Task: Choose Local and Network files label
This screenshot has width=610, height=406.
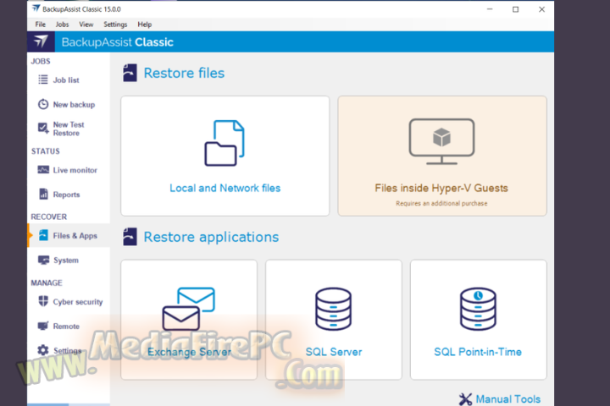Action: tap(225, 188)
